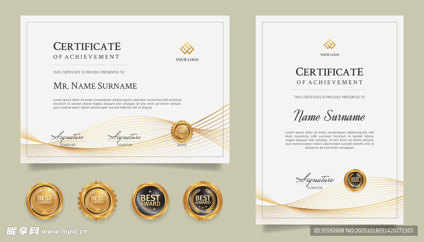Open the www.nipic.cn link
Image resolution: width=424 pixels, height=242 pixels.
click(x=65, y=232)
